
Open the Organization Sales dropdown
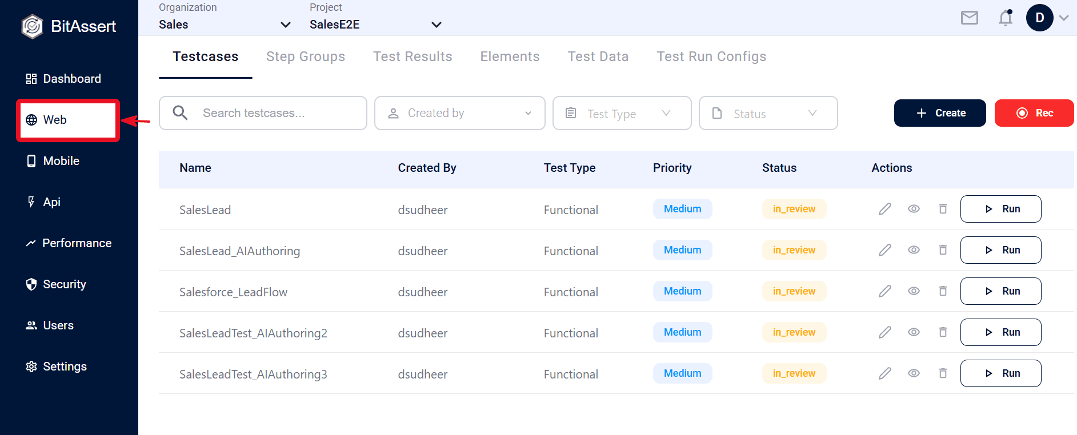point(225,25)
